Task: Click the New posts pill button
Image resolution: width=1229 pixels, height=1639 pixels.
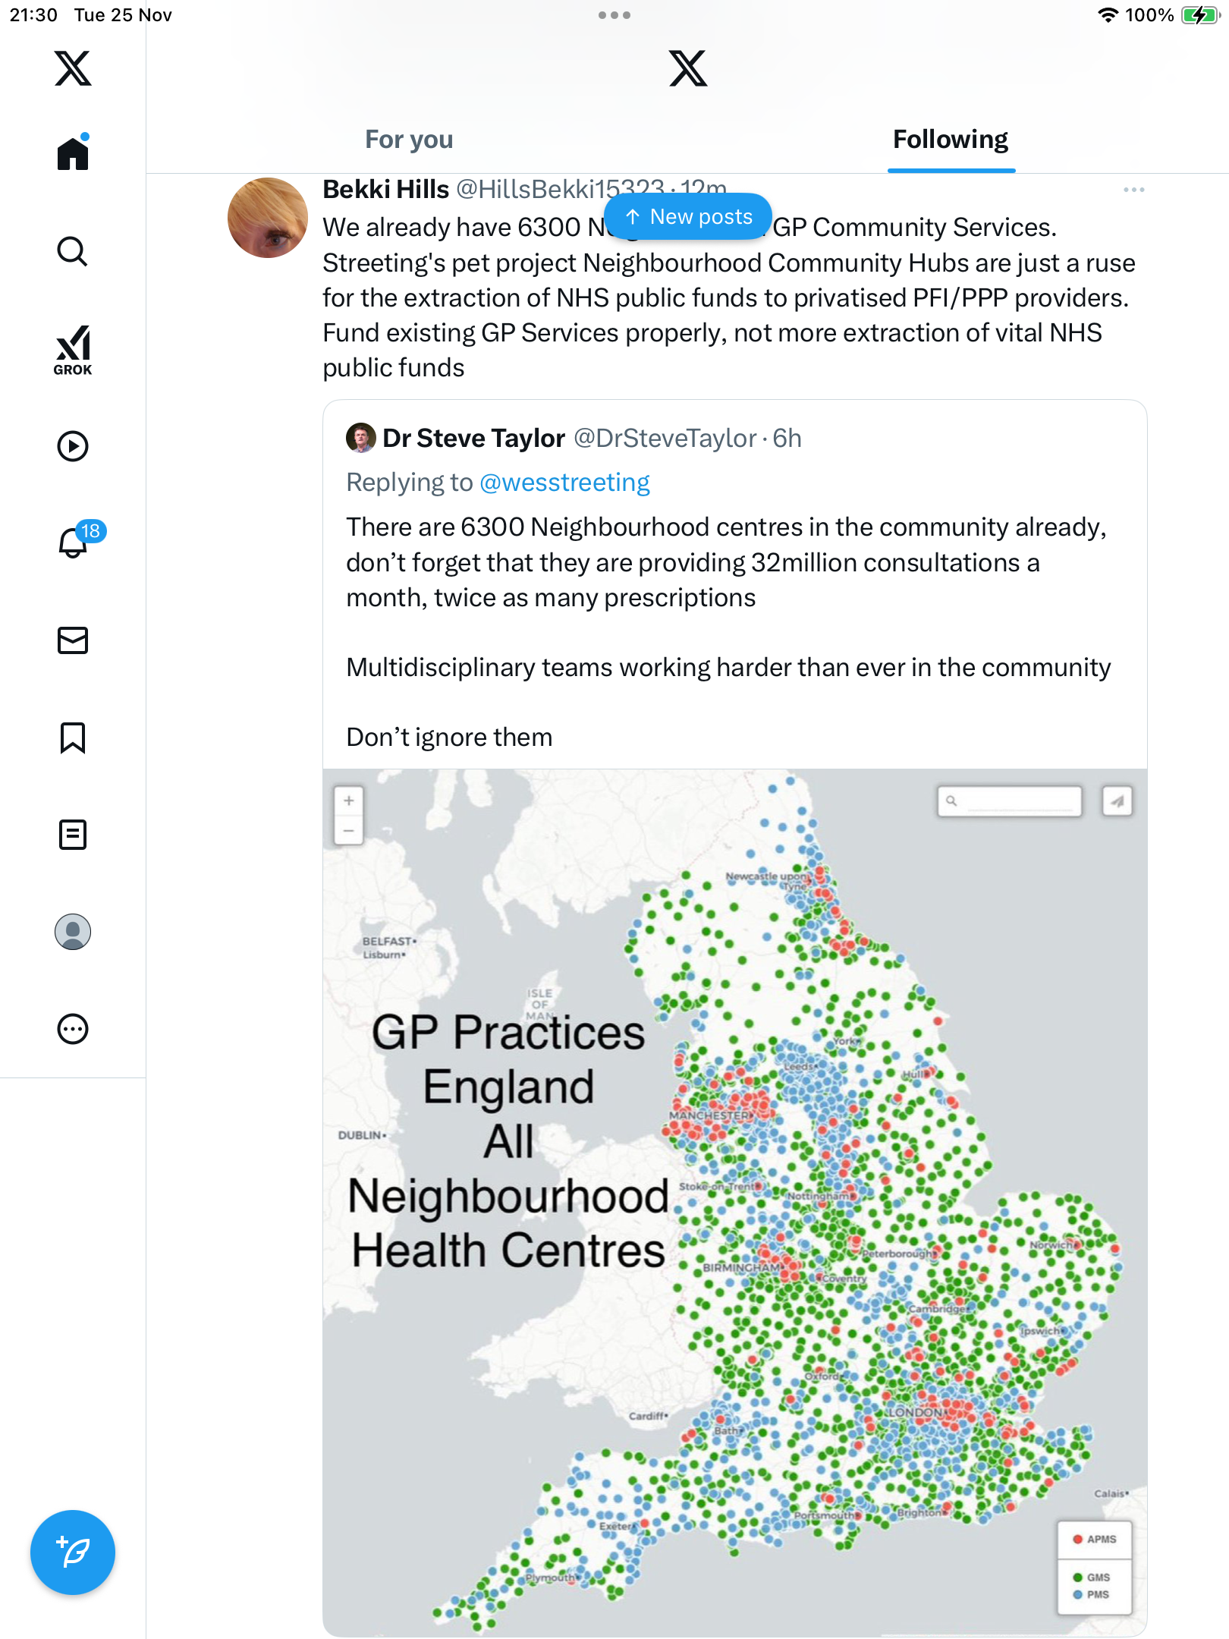Action: 688,217
